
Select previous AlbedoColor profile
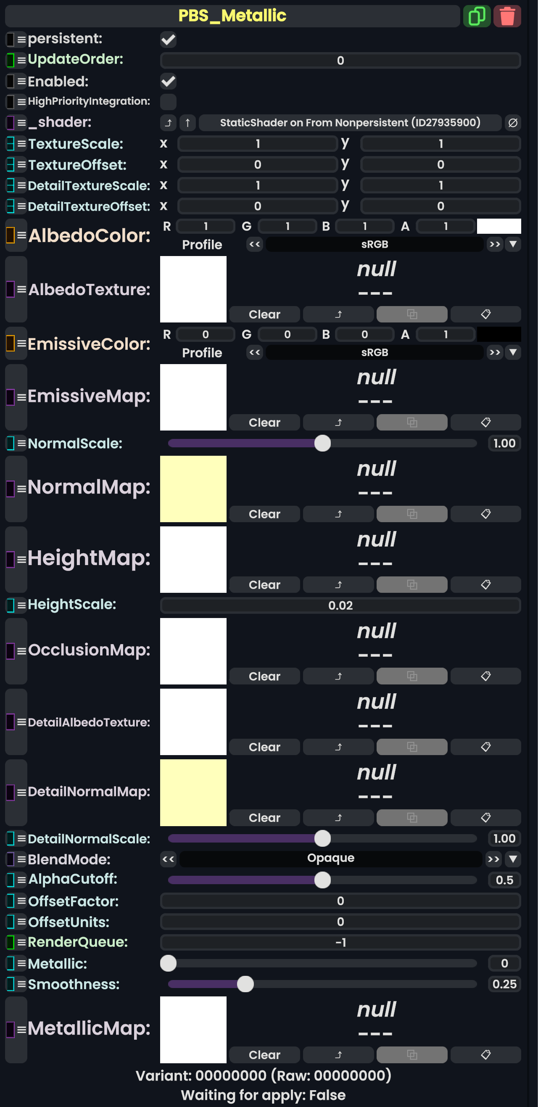coord(254,244)
